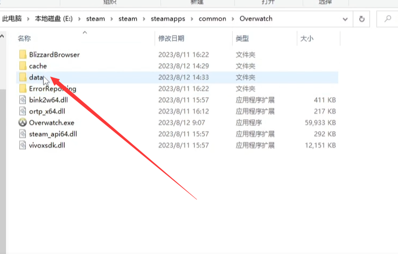The height and width of the screenshot is (254, 398).
Task: Refresh the current folder view
Action: pyautogui.click(x=361, y=19)
